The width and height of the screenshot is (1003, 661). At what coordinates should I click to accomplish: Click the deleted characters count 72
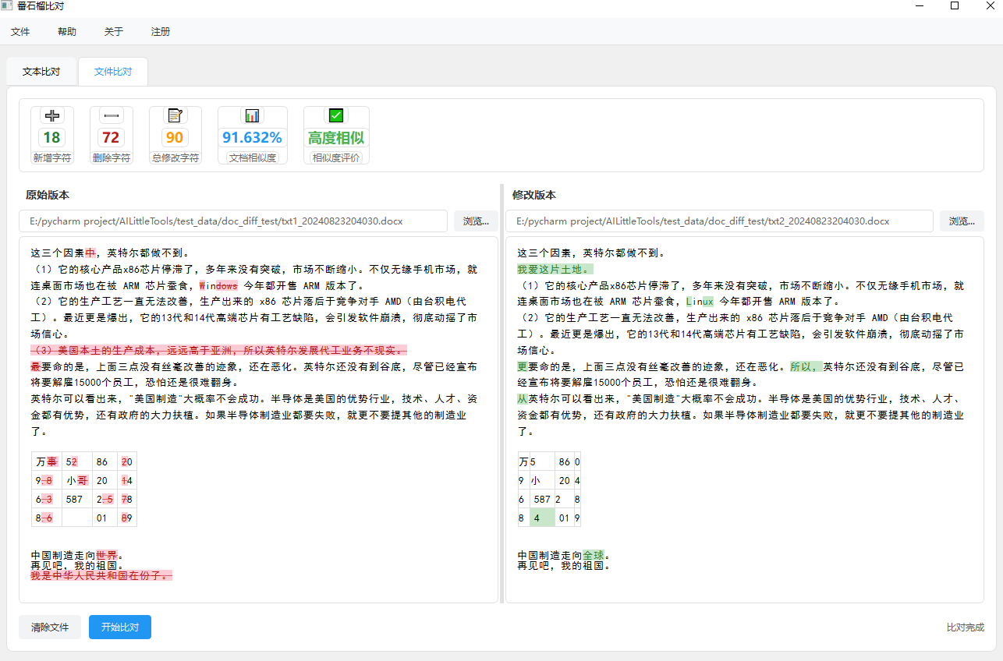coord(112,138)
